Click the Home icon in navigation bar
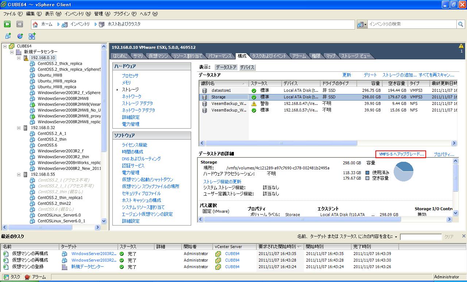467x282 pixels. coord(35,24)
